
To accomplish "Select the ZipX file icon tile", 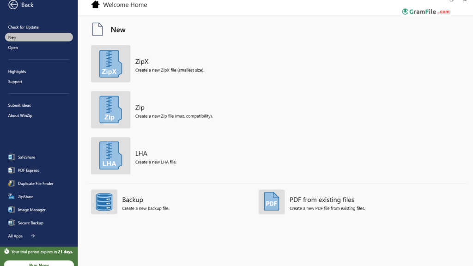I will [x=111, y=64].
